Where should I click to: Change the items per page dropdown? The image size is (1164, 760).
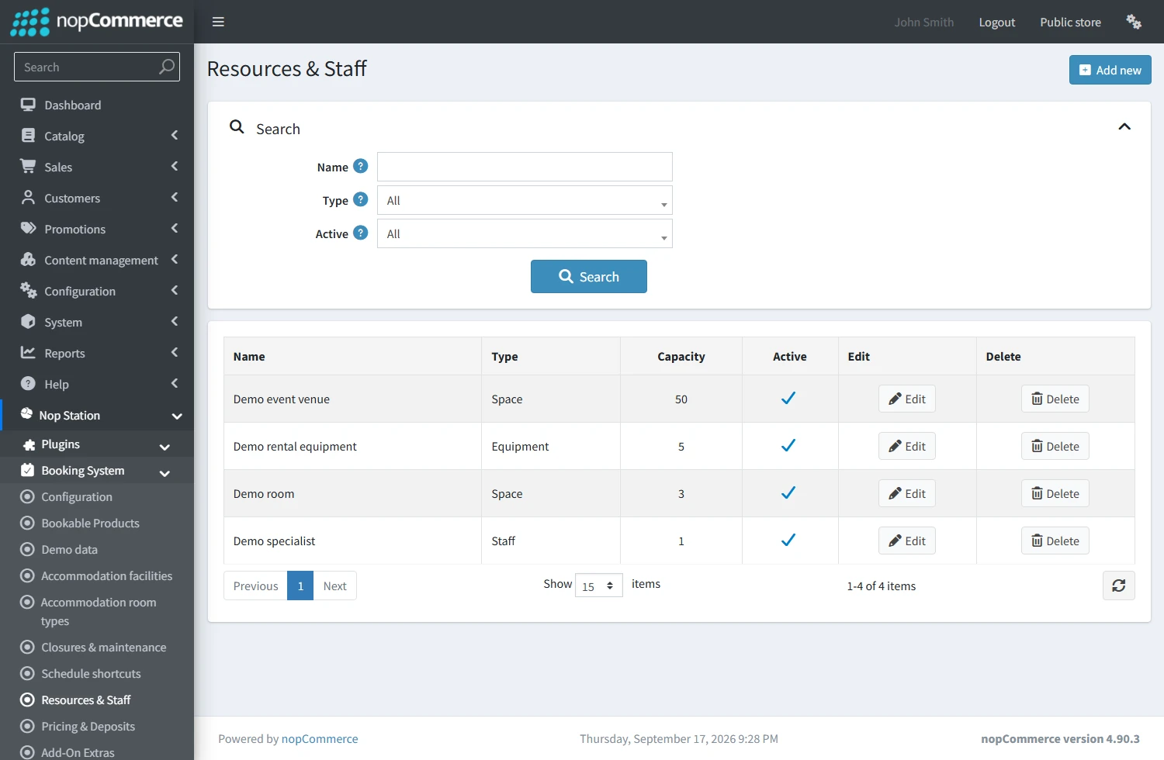click(598, 586)
